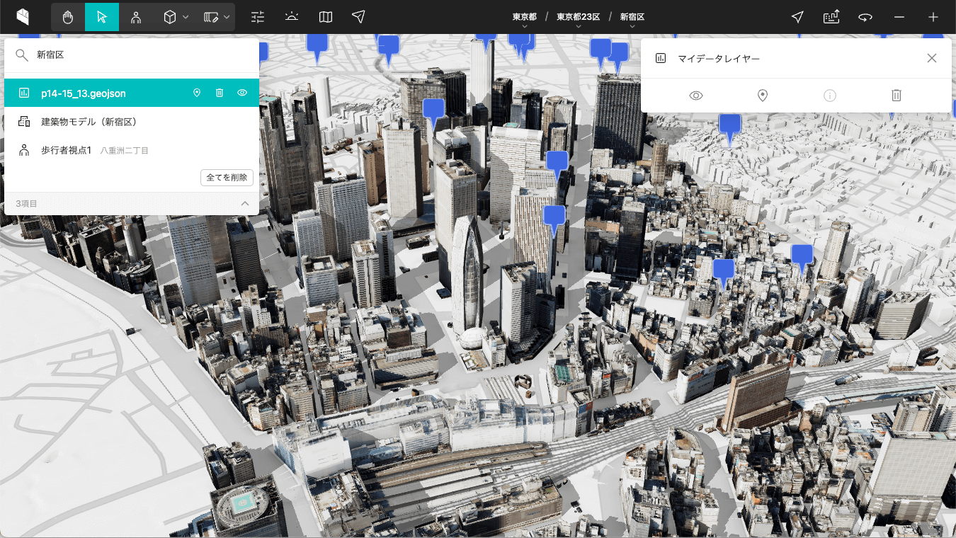This screenshot has width=956, height=538.
Task: Open the sunlight date and time control
Action: 292,17
